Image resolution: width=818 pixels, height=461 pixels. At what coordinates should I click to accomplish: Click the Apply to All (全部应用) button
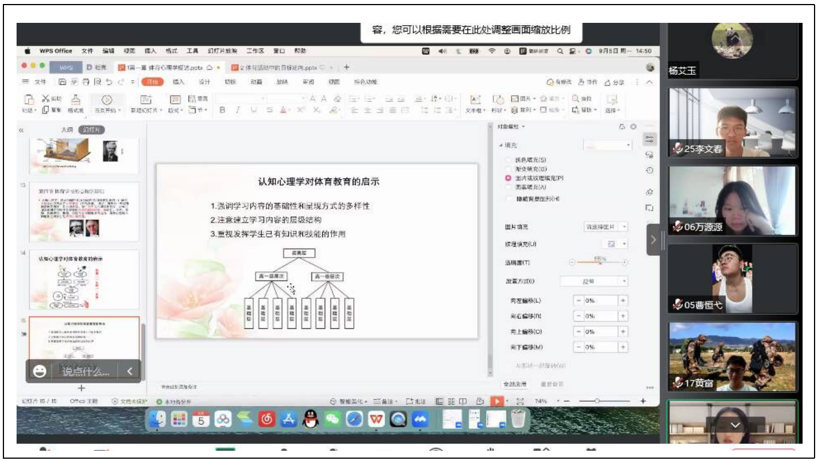[x=514, y=384]
